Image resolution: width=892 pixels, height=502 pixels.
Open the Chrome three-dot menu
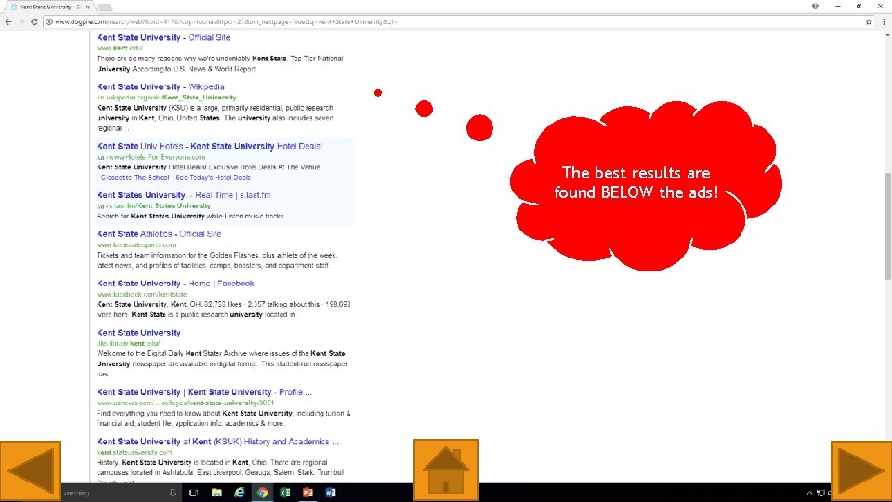pos(884,21)
